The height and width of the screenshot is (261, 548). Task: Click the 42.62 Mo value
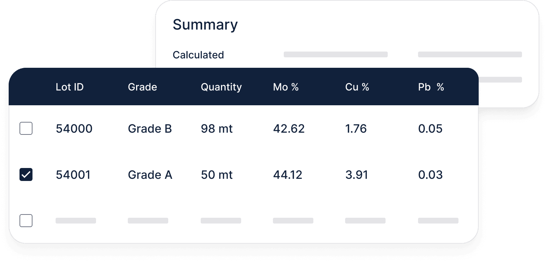[289, 129]
